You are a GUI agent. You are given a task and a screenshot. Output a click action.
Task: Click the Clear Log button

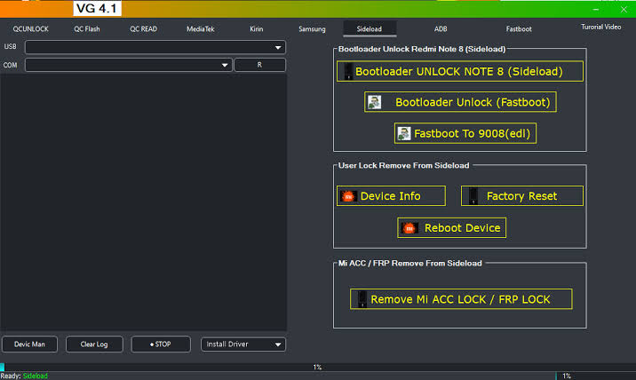click(93, 344)
